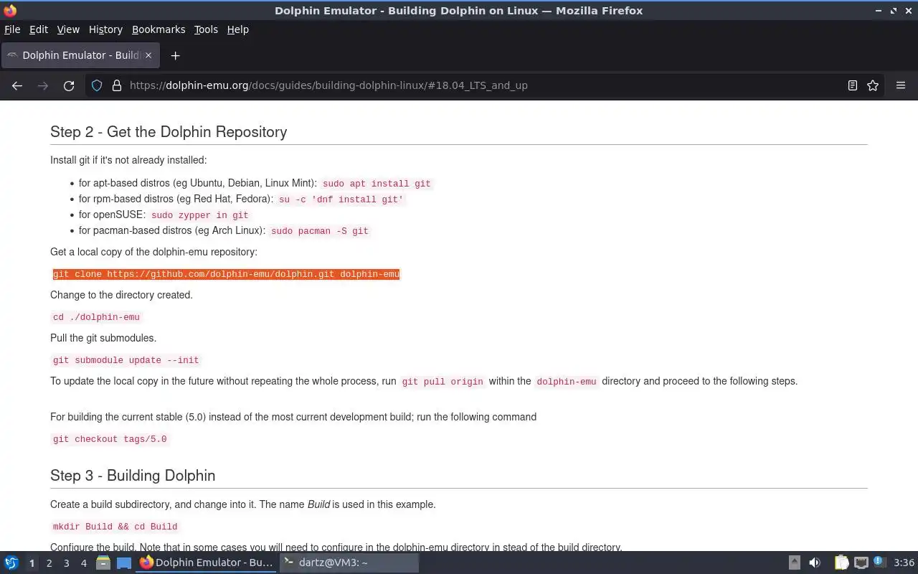Image resolution: width=918 pixels, height=574 pixels.
Task: Open network connection tray icon
Action: point(861,563)
